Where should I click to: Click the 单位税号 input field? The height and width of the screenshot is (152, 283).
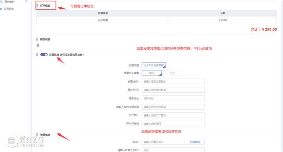pyautogui.click(x=173, y=90)
